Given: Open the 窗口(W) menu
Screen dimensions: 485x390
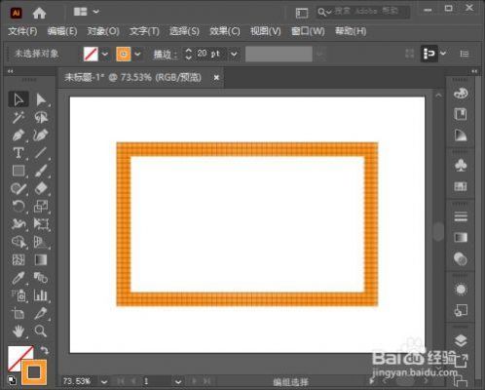Looking at the screenshot, I should [308, 31].
